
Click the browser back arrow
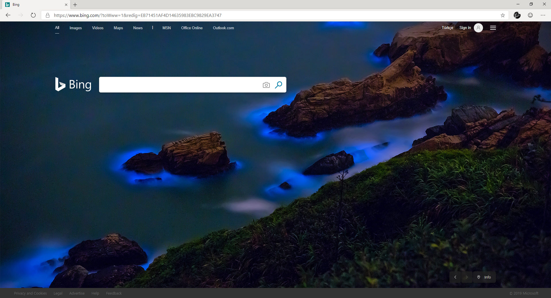point(8,15)
